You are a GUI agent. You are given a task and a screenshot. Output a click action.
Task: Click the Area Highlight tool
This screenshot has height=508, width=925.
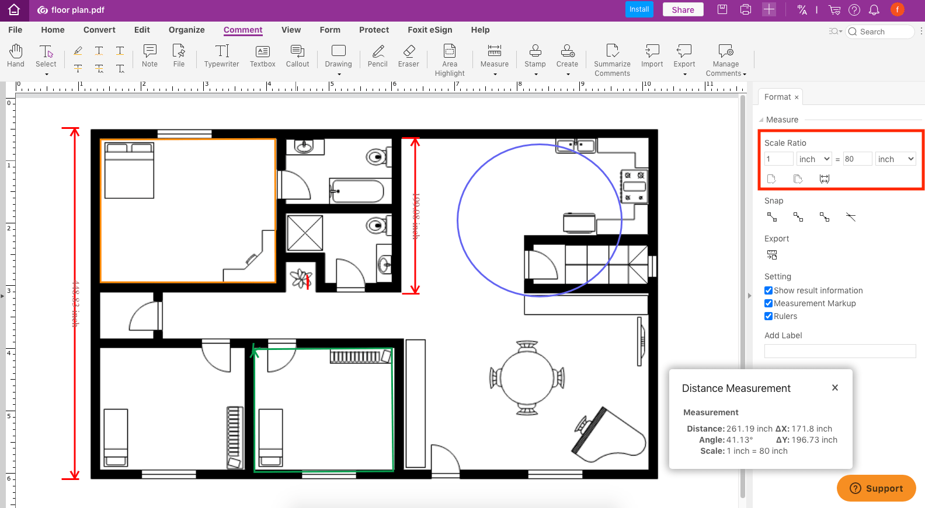point(450,59)
